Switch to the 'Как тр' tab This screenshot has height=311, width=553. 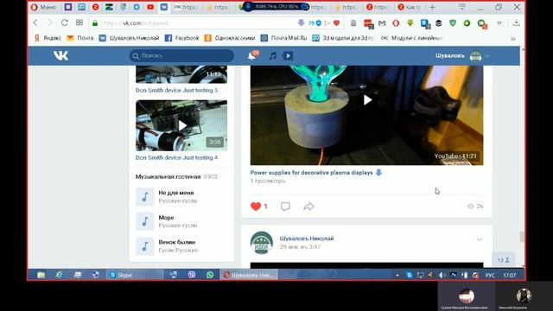point(410,7)
